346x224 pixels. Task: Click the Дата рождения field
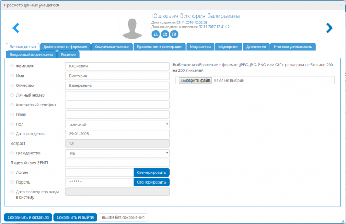pyautogui.click(x=117, y=134)
